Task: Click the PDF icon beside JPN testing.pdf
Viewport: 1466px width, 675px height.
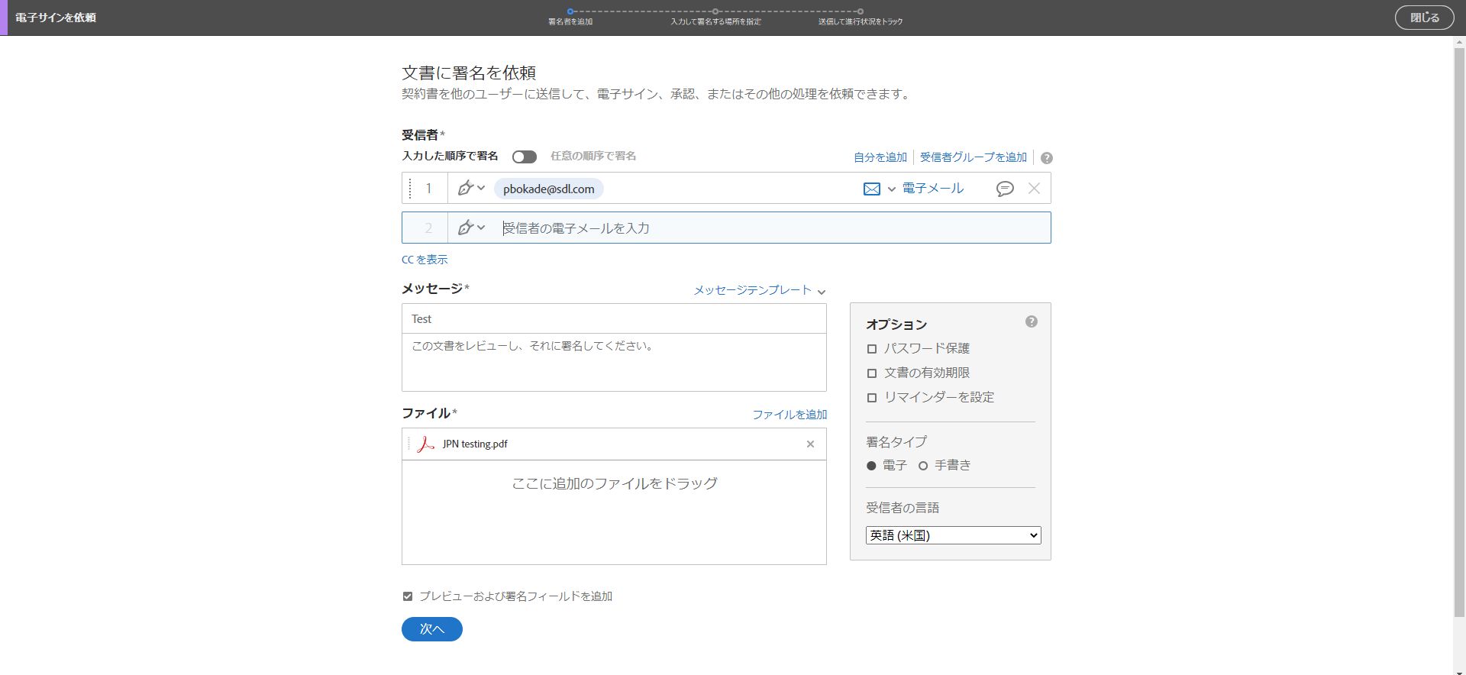Action: tap(425, 444)
